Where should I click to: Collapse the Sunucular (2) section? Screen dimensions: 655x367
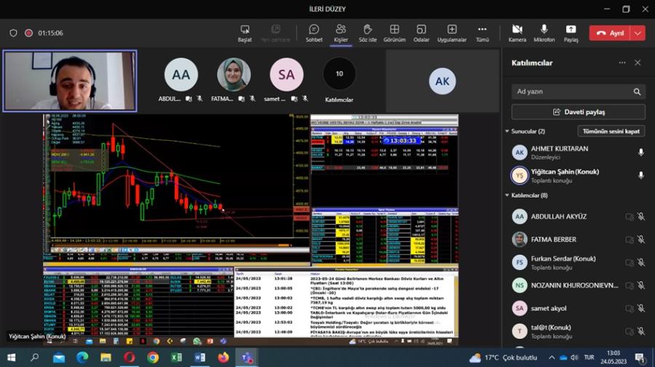coord(507,132)
